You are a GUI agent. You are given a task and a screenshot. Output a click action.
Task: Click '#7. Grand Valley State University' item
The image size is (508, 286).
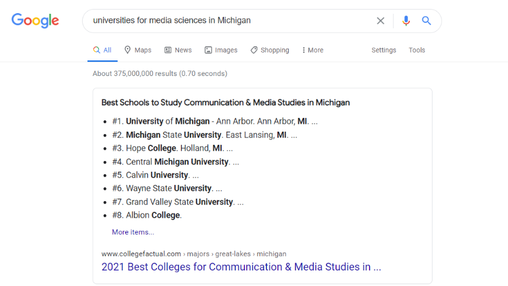click(178, 202)
